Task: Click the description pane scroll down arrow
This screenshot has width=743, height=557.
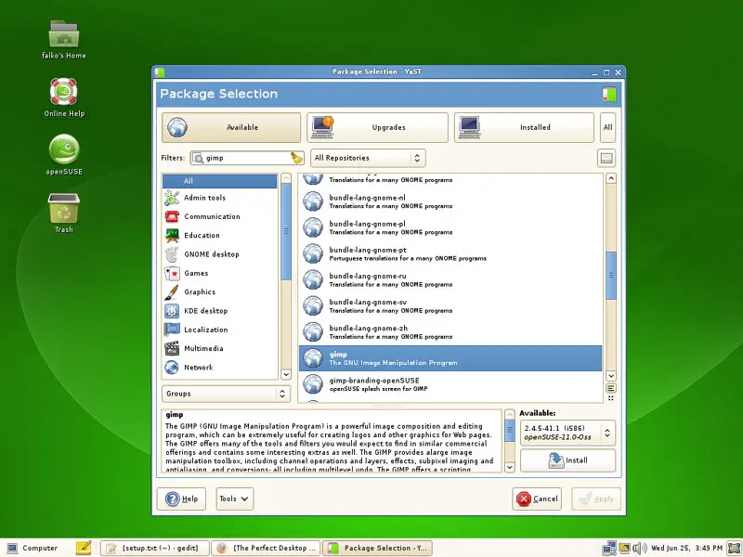Action: (509, 467)
